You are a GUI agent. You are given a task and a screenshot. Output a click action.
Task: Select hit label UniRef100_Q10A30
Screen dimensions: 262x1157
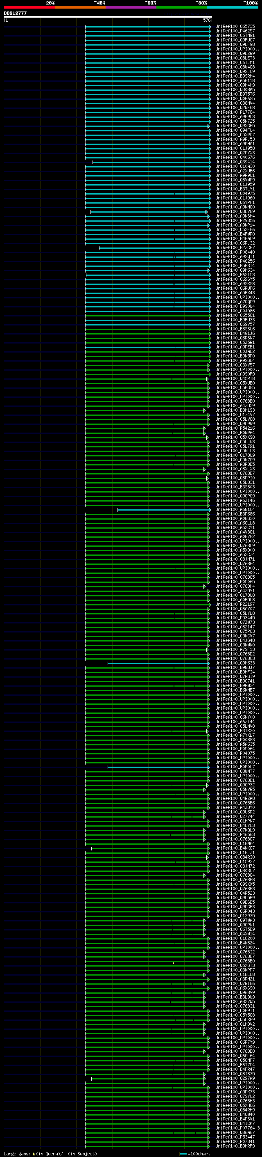[235, 167]
